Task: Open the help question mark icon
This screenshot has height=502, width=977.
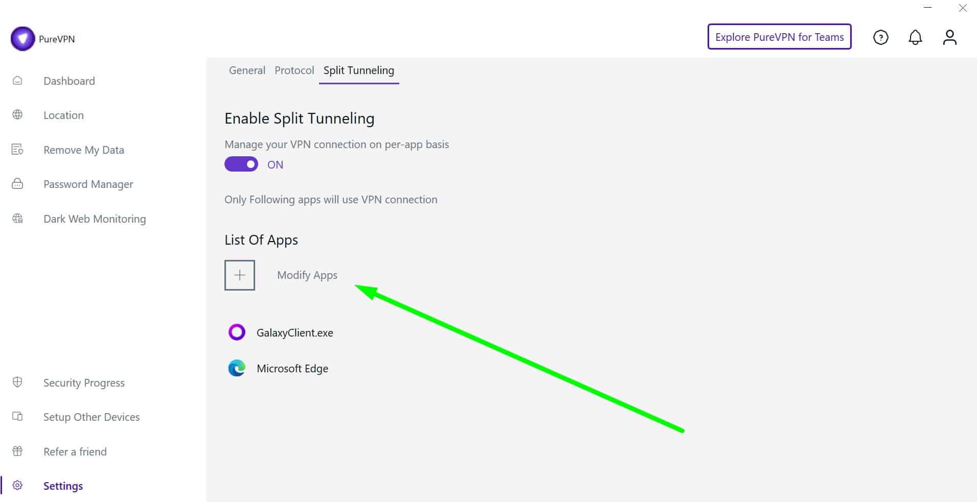Action: [880, 37]
